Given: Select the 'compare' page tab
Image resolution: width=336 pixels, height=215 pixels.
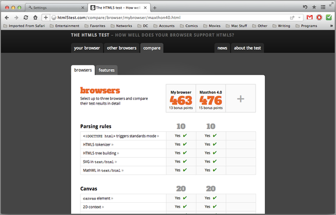Looking at the screenshot, I should pos(152,48).
